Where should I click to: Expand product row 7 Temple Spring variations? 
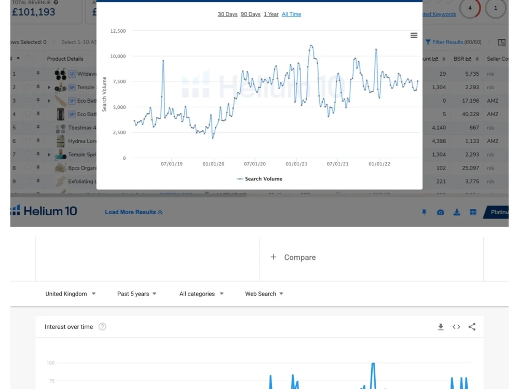click(x=49, y=155)
